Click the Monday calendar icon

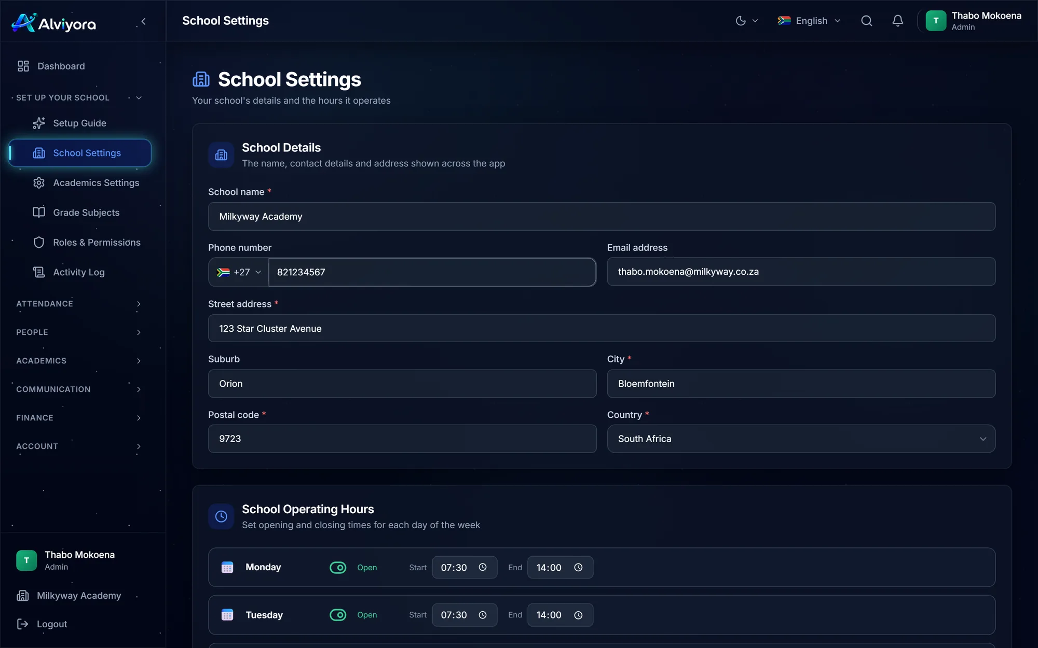227,567
